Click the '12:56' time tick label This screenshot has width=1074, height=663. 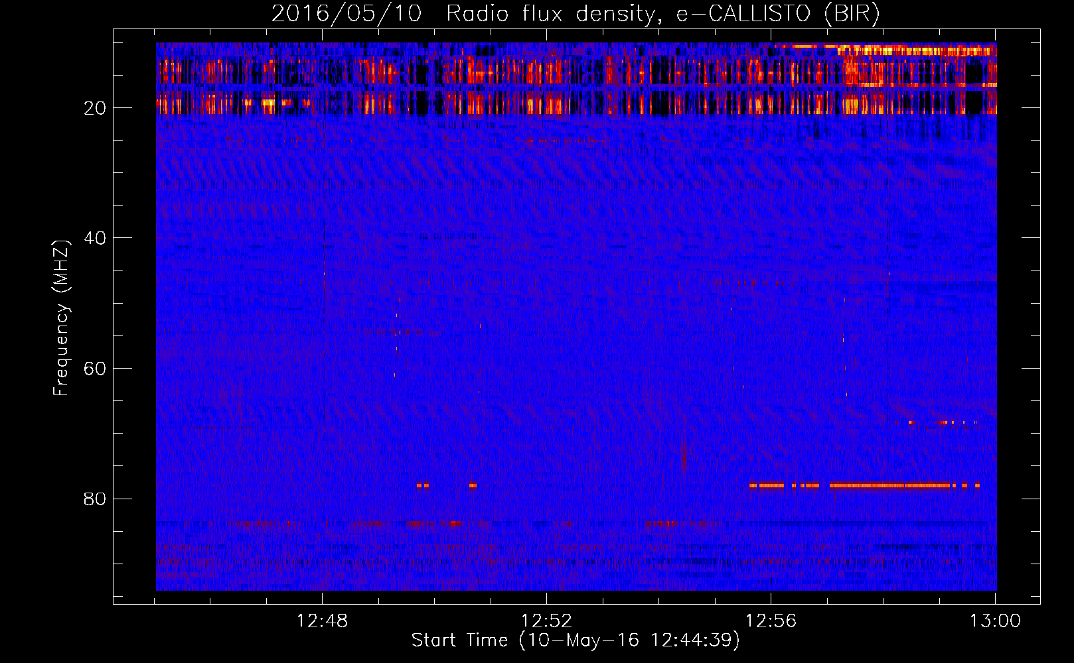(771, 621)
